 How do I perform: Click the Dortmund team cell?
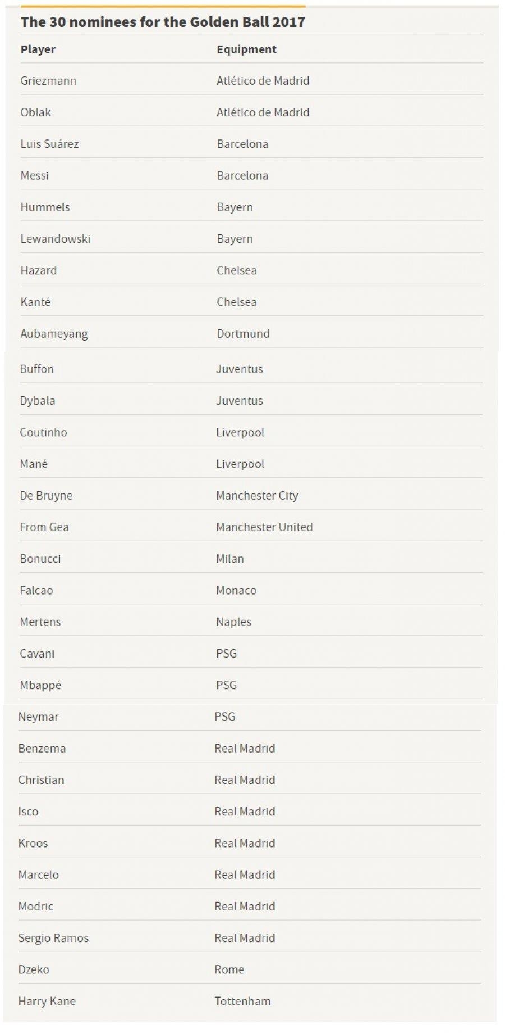click(x=243, y=334)
